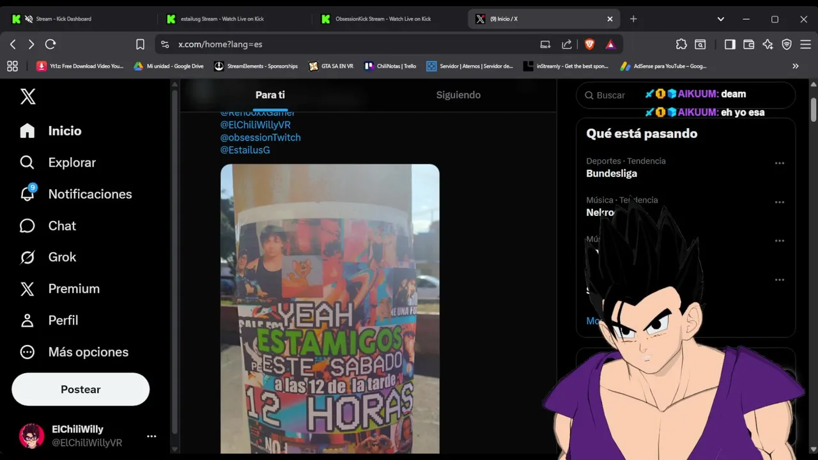
Task: Switch to estailusg Stream tab
Action: (x=233, y=19)
